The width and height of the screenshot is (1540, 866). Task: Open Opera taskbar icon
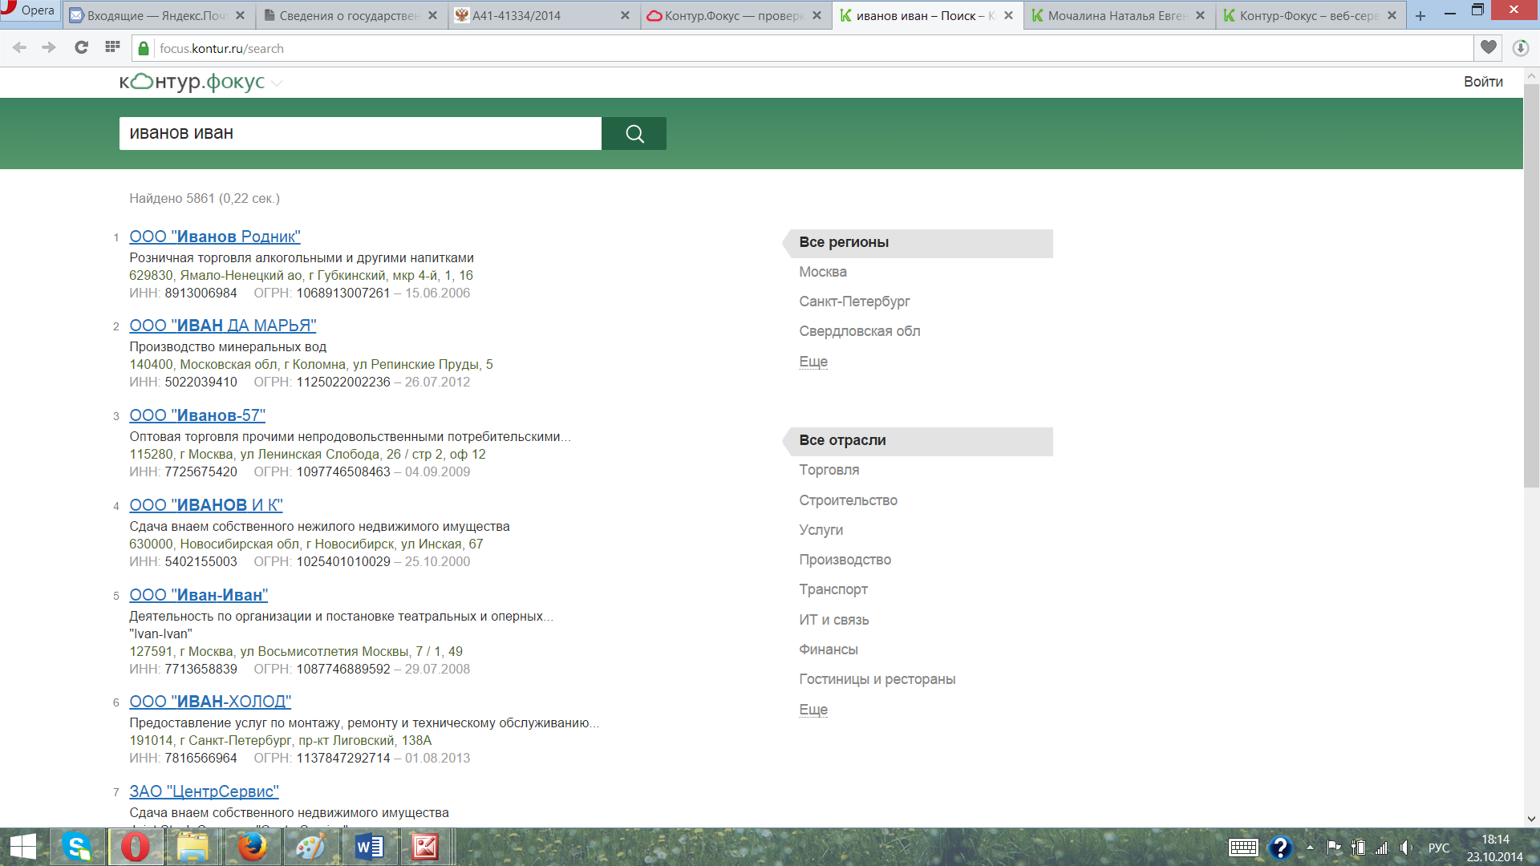coord(136,848)
